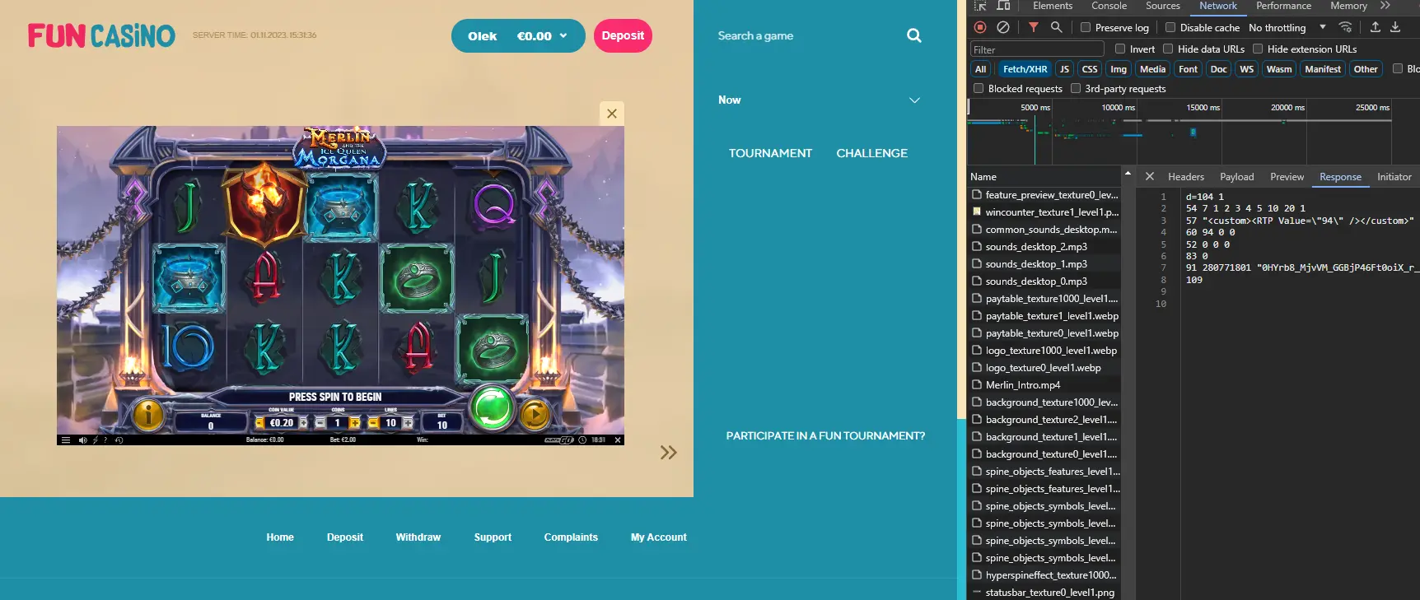The image size is (1420, 600).
Task: Open the Support footer link
Action: click(x=493, y=537)
